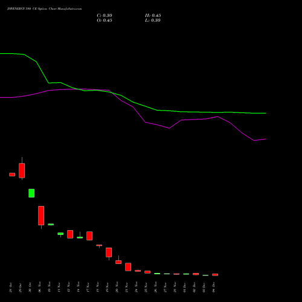Click the red candlestick for 19 Nov

pos(109,252)
